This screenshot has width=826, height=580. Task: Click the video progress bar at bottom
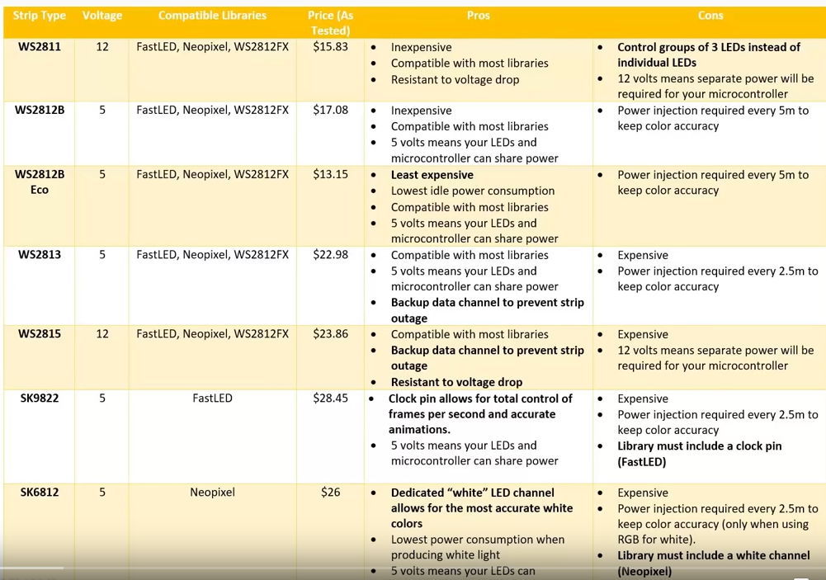click(x=413, y=568)
